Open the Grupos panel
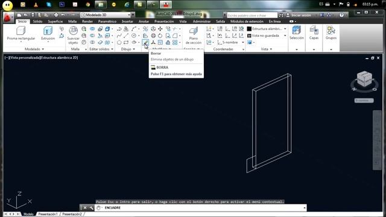 331,33
